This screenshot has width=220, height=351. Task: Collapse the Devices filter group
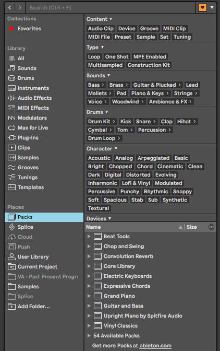(x=109, y=218)
